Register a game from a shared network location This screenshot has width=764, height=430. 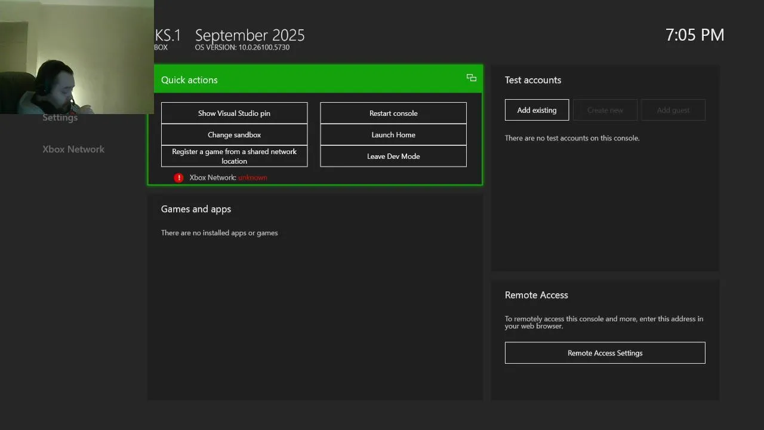coord(234,156)
